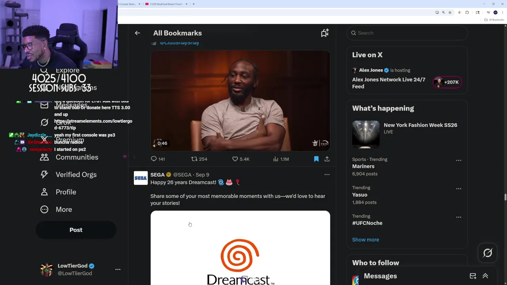Open the Dreamcast logo image
The width and height of the screenshot is (507, 285).
click(240, 248)
